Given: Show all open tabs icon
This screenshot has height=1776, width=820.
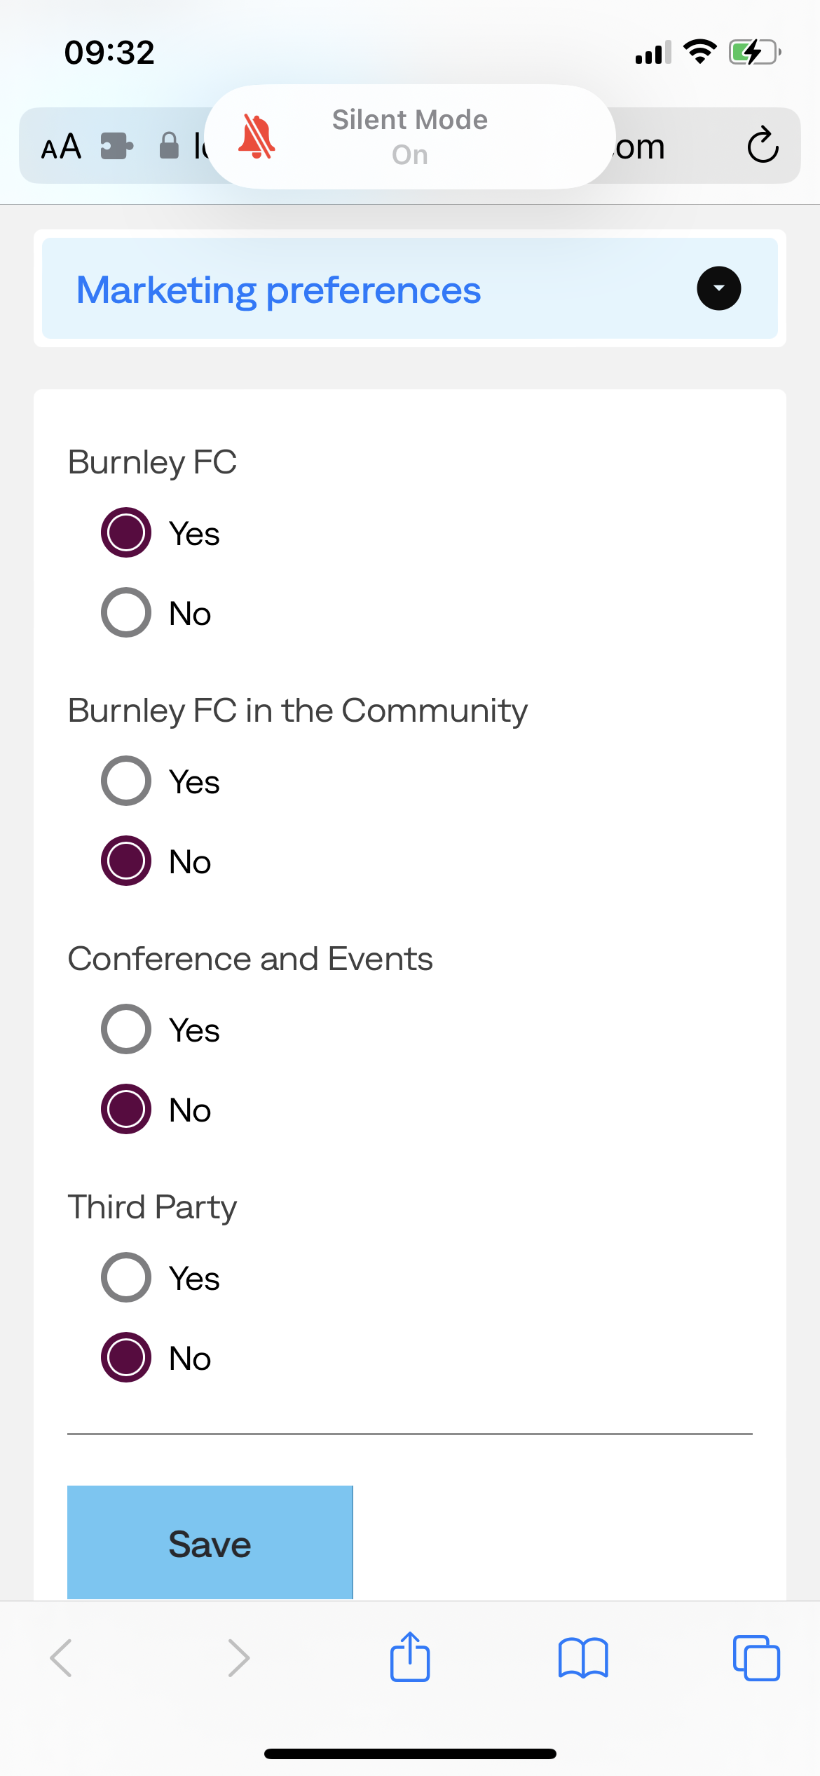Looking at the screenshot, I should coord(756,1657).
